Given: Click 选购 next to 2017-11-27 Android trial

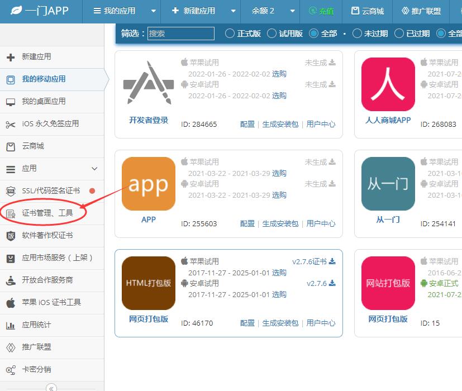Looking at the screenshot, I should click(x=279, y=294).
